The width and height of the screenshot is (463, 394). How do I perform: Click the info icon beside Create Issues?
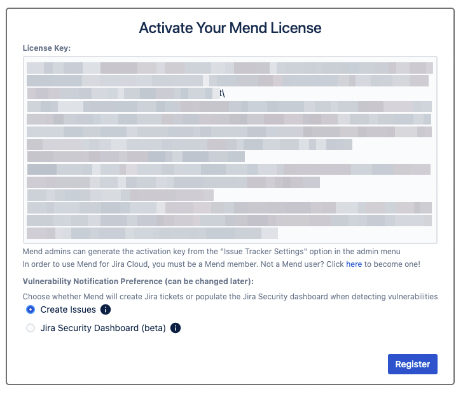click(x=106, y=310)
